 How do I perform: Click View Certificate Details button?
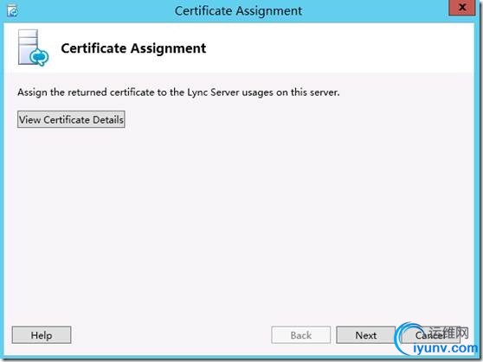71,119
